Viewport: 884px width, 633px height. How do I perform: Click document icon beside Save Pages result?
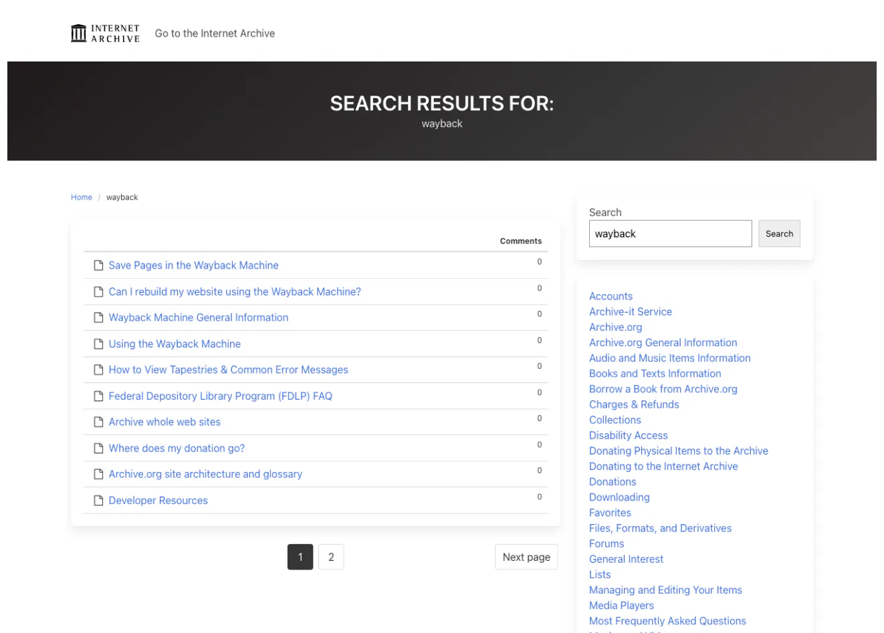(98, 265)
